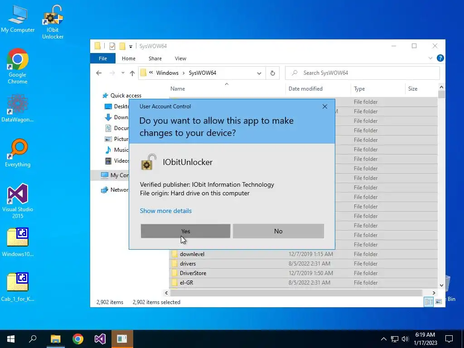This screenshot has height=348, width=464.
Task: Open Everything search desktop shortcut
Action: point(18,153)
